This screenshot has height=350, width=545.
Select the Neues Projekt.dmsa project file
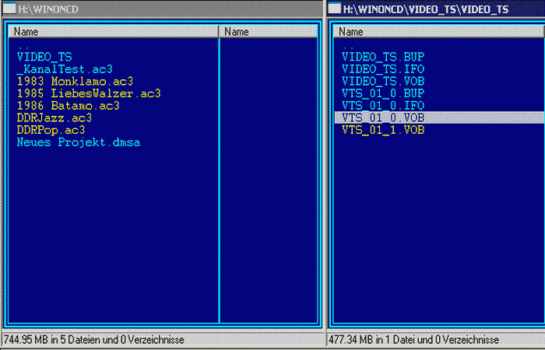[x=78, y=142]
